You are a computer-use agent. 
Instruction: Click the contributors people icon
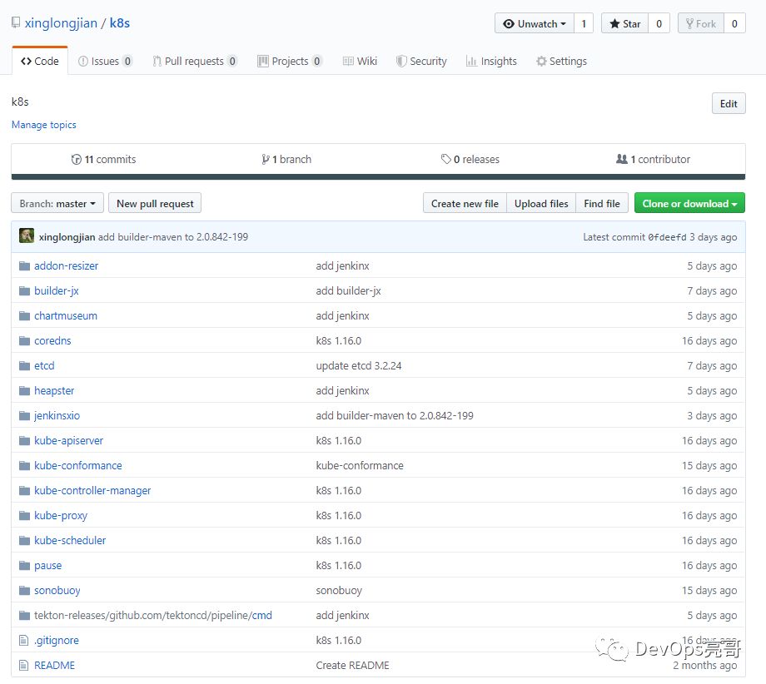click(x=621, y=159)
